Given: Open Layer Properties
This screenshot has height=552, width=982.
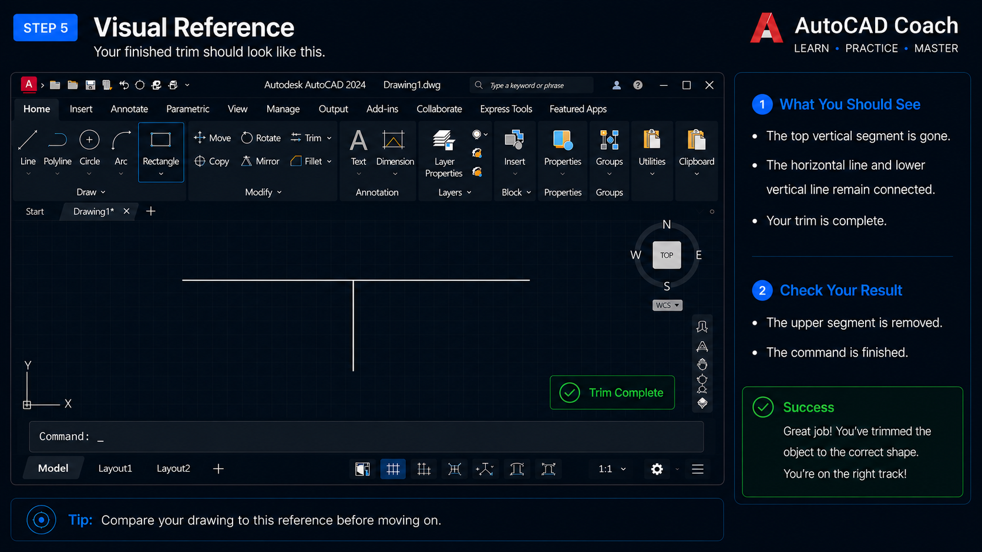Looking at the screenshot, I should click(x=444, y=154).
